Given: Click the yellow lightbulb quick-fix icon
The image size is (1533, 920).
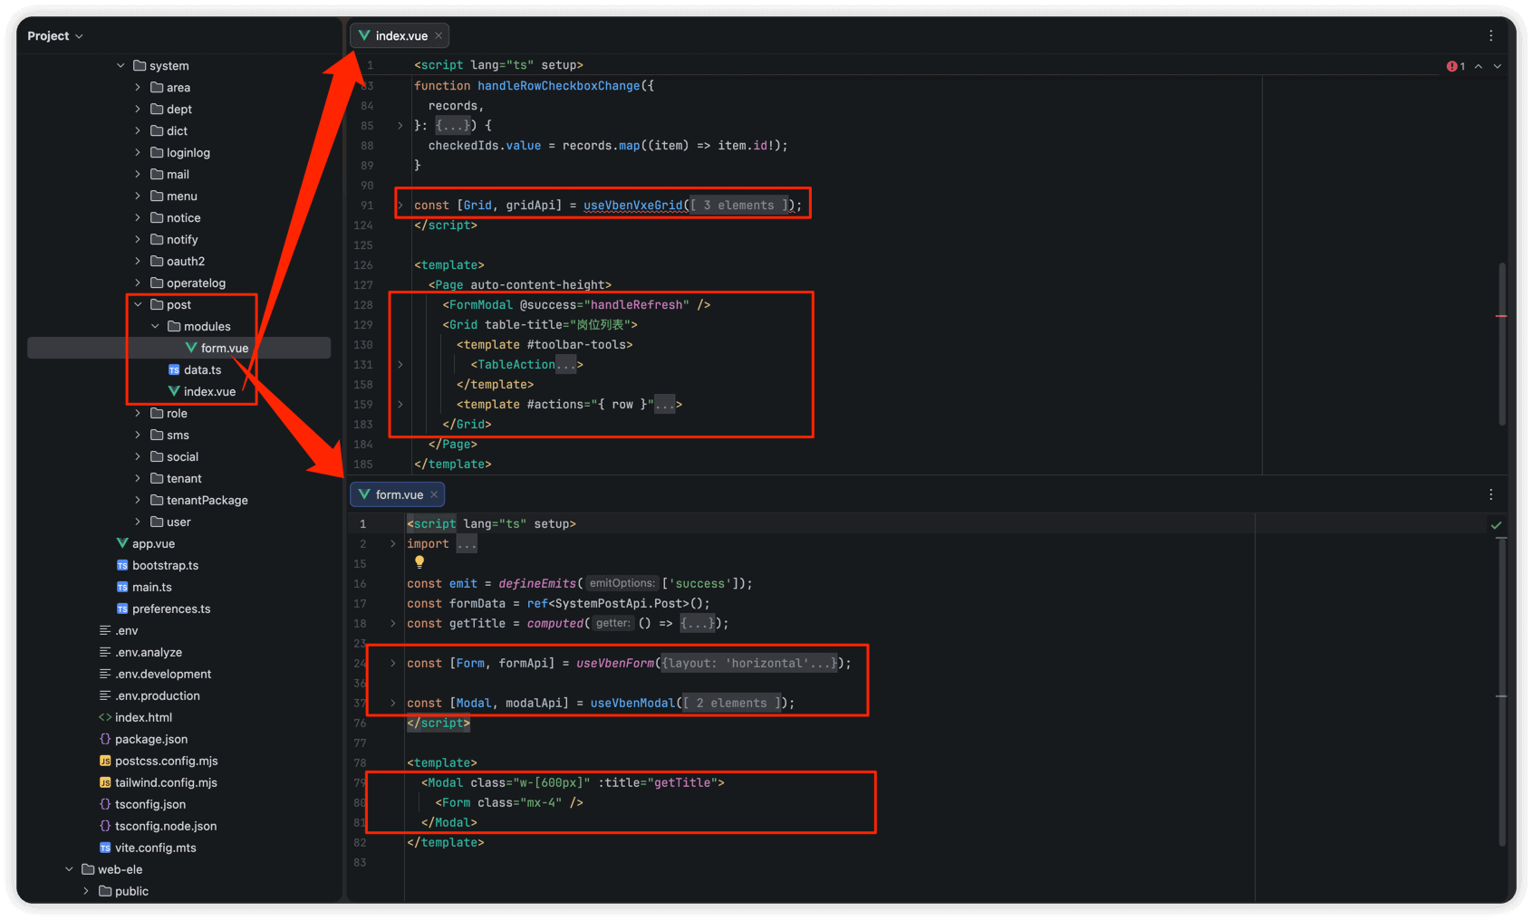Looking at the screenshot, I should coord(419,562).
